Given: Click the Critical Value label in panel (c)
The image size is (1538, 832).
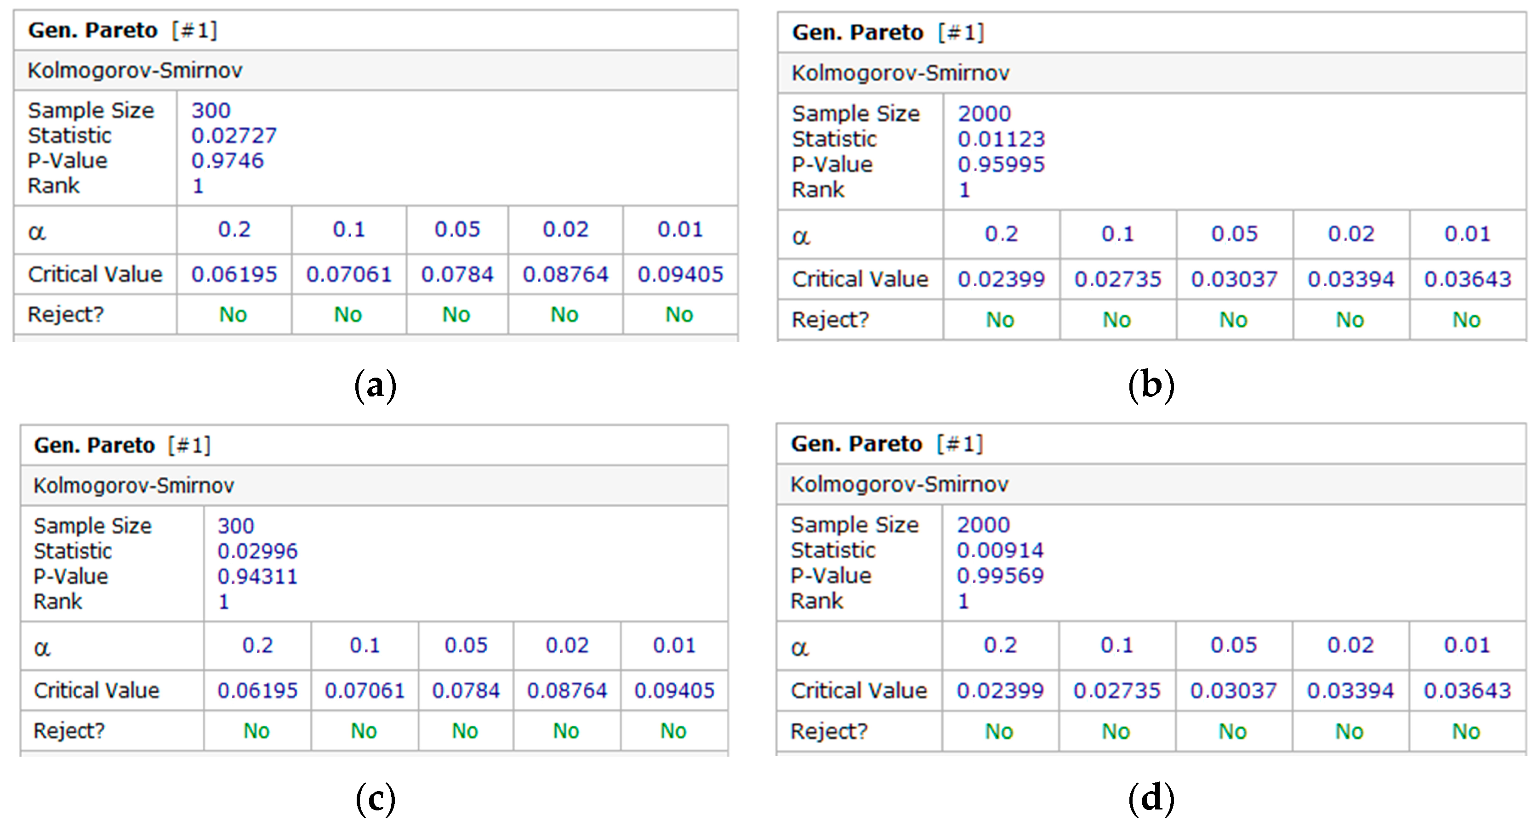Looking at the screenshot, I should click(97, 691).
